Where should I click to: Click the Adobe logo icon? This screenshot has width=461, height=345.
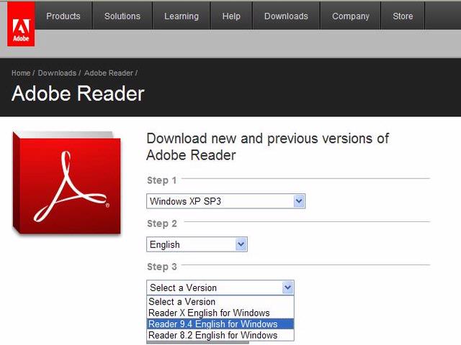click(x=21, y=24)
